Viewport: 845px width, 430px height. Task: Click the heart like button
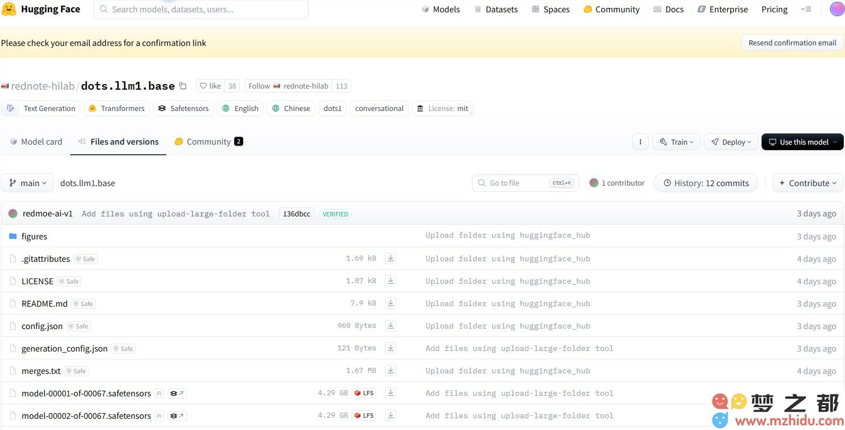point(211,86)
